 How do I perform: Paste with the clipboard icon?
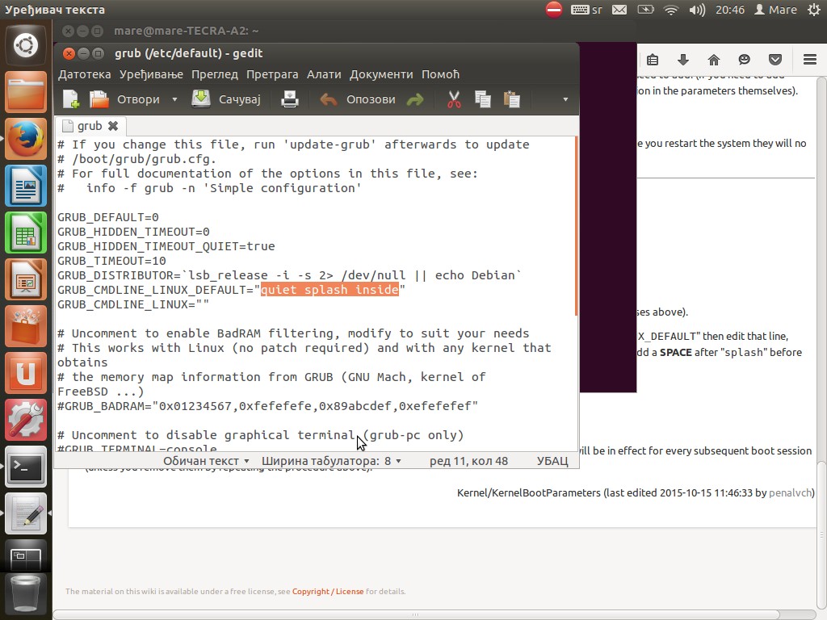pyautogui.click(x=511, y=99)
